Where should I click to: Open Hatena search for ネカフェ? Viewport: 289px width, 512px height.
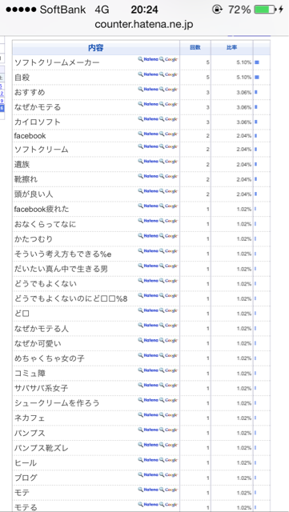148,414
